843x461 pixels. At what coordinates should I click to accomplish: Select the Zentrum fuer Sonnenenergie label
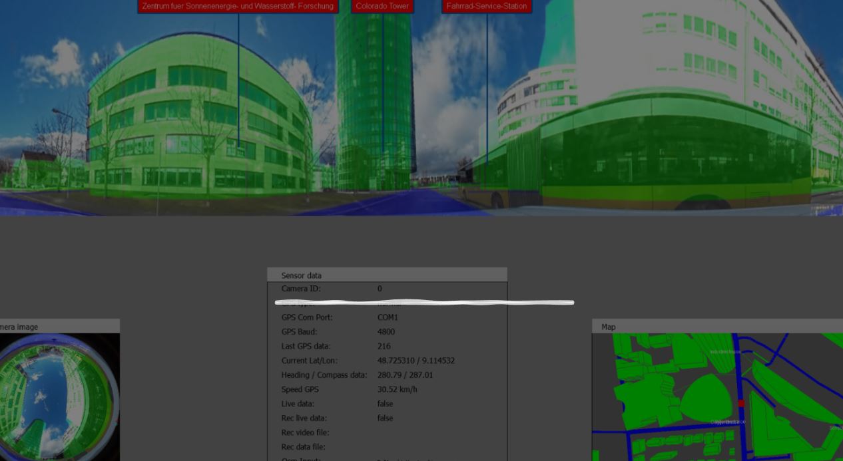237,6
